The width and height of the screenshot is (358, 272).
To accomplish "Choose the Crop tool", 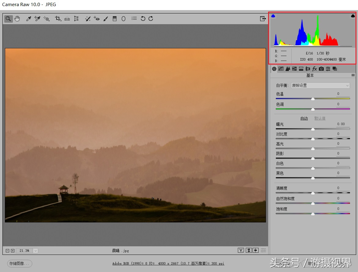I will click(57, 19).
